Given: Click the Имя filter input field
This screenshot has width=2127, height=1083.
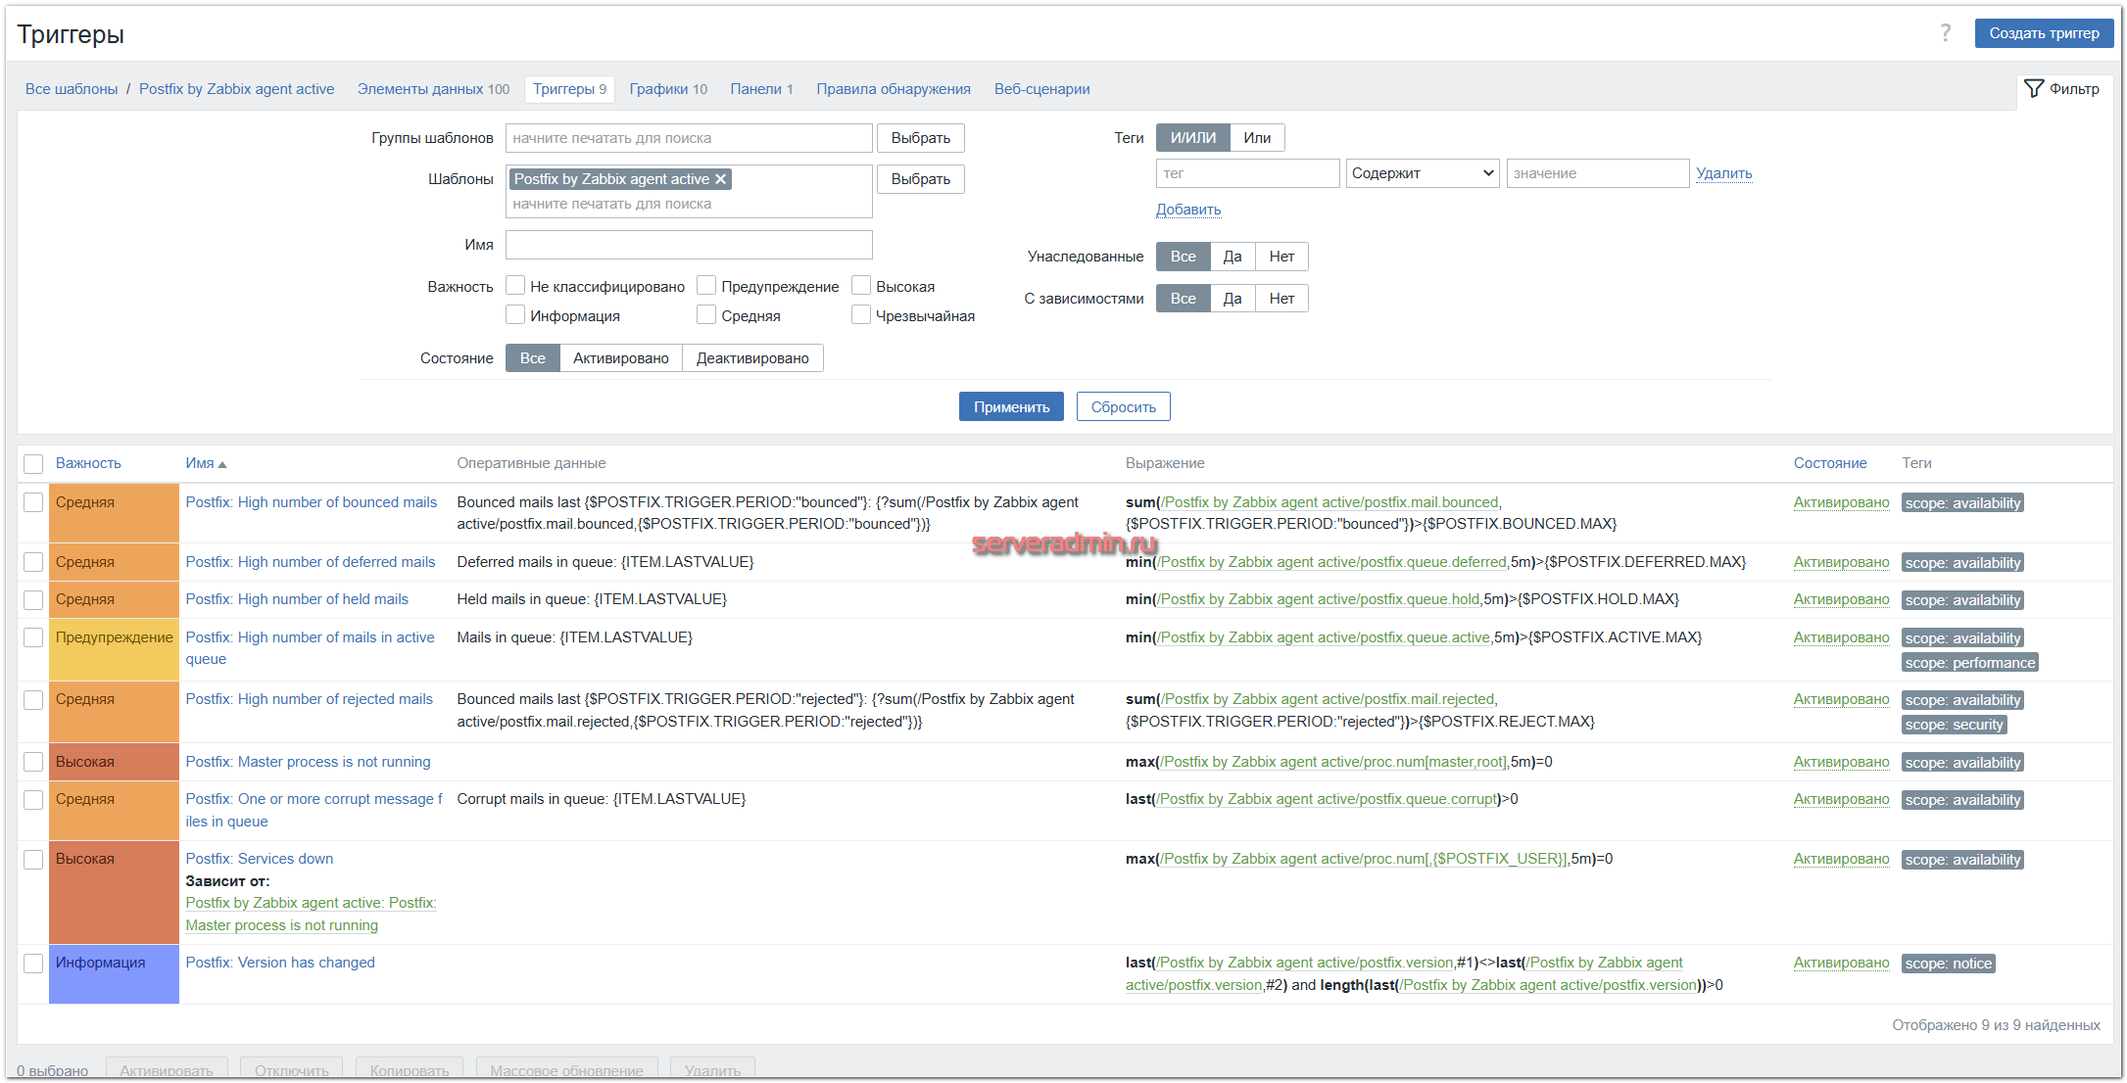Looking at the screenshot, I should coord(688,245).
